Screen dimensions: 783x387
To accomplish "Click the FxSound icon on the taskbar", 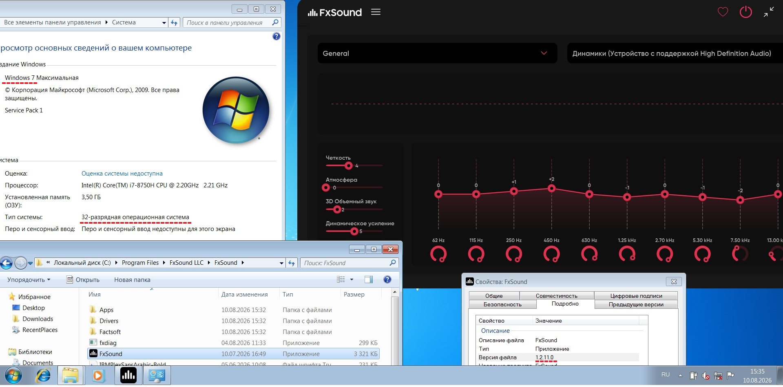I will click(x=128, y=375).
